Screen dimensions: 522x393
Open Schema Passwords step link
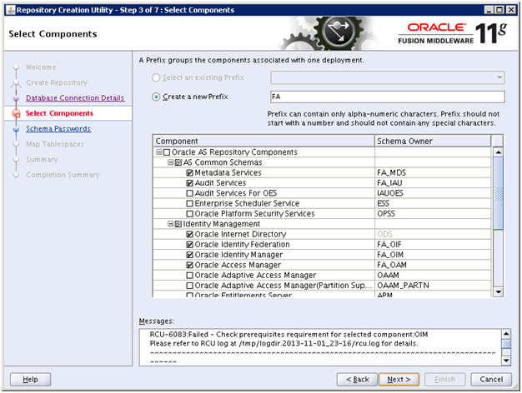(58, 129)
